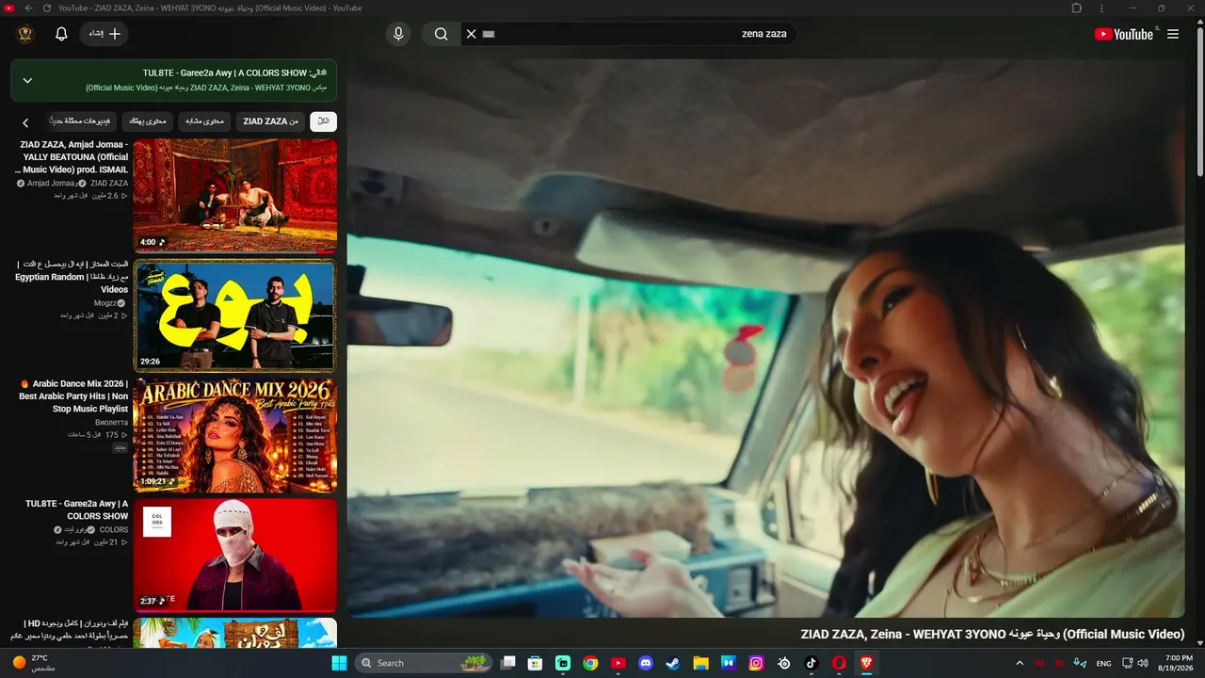Select the 'من ZIAD ZAZA' filter chip
This screenshot has height=678, width=1205.
coord(270,121)
